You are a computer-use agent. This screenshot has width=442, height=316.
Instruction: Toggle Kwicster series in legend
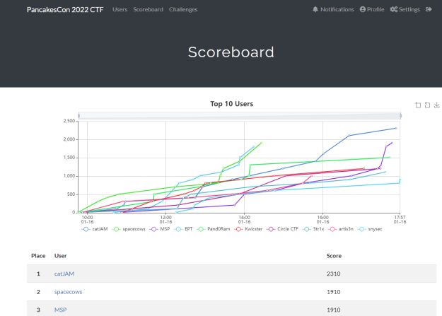248,229
